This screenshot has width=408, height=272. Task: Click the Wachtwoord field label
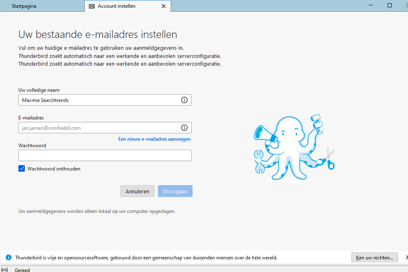point(32,146)
